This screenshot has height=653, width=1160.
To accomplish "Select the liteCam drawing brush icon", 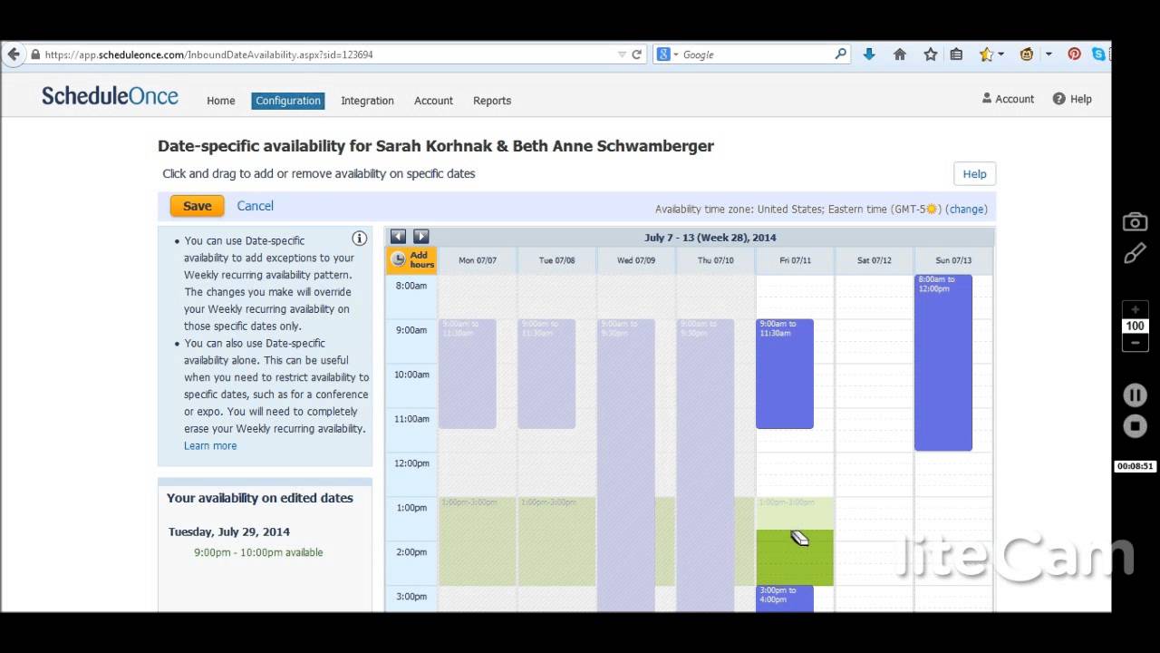I will (1135, 255).
